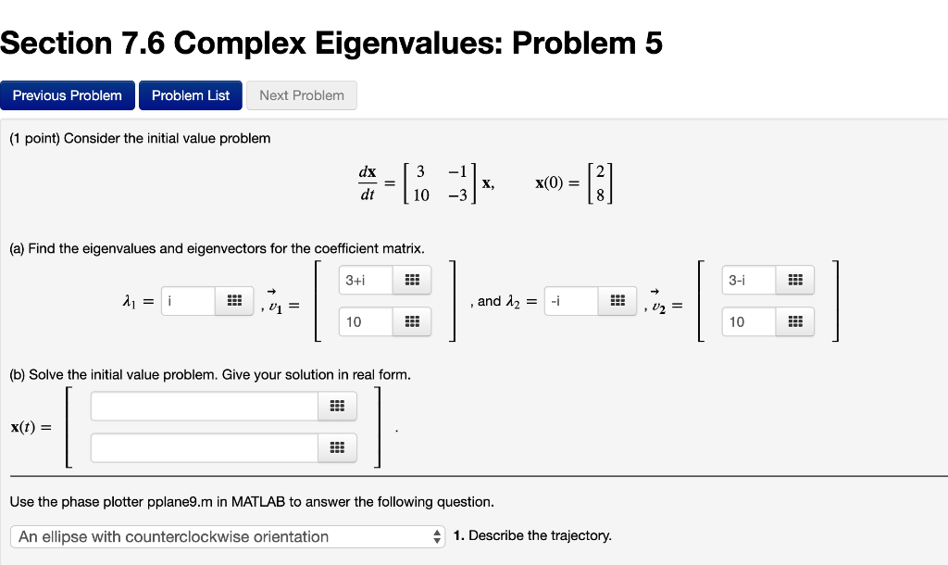Image resolution: width=948 pixels, height=565 pixels.
Task: Click the keypad icon next to the 3-i entry
Action: click(x=796, y=280)
